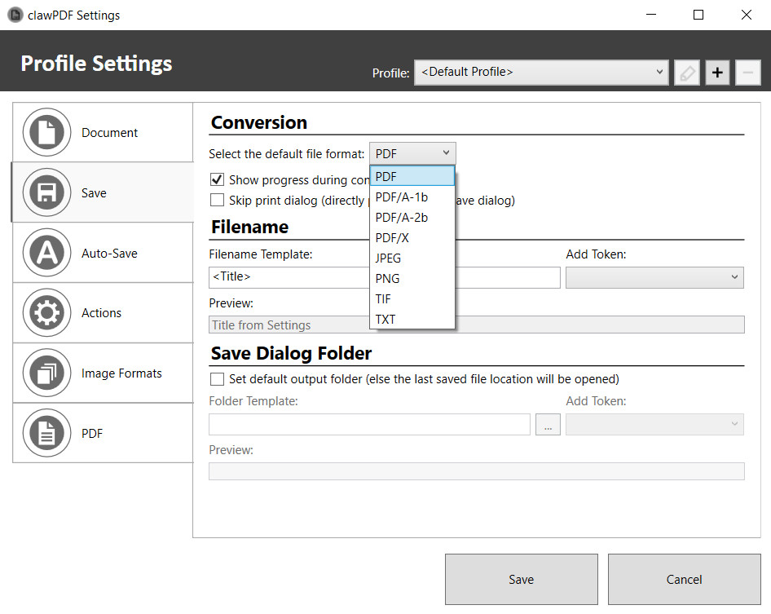
Task: Click the Save floppy disk icon
Action: pyautogui.click(x=46, y=192)
